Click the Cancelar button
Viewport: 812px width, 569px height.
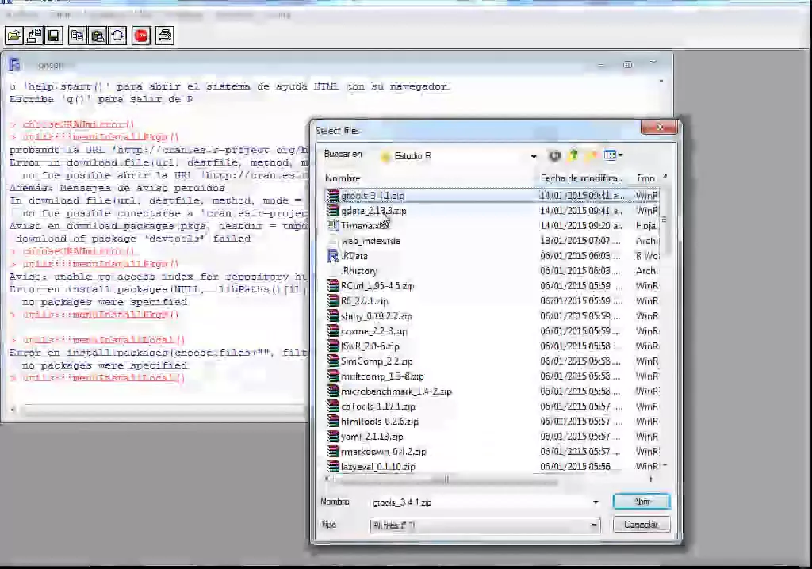tap(642, 525)
